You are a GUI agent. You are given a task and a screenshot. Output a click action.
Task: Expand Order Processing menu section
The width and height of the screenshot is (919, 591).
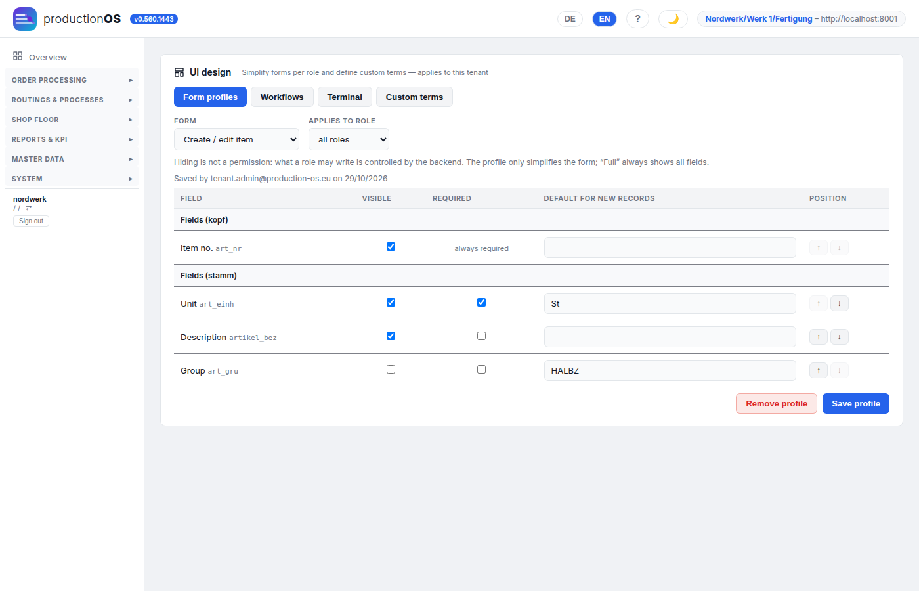[72, 80]
